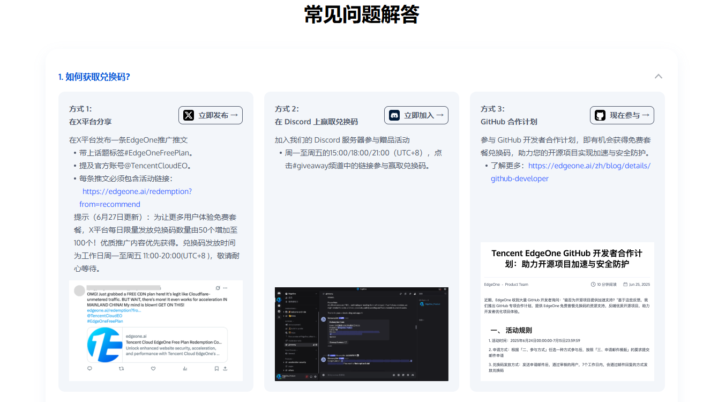Click the GitHub 现在参与 button

(622, 115)
